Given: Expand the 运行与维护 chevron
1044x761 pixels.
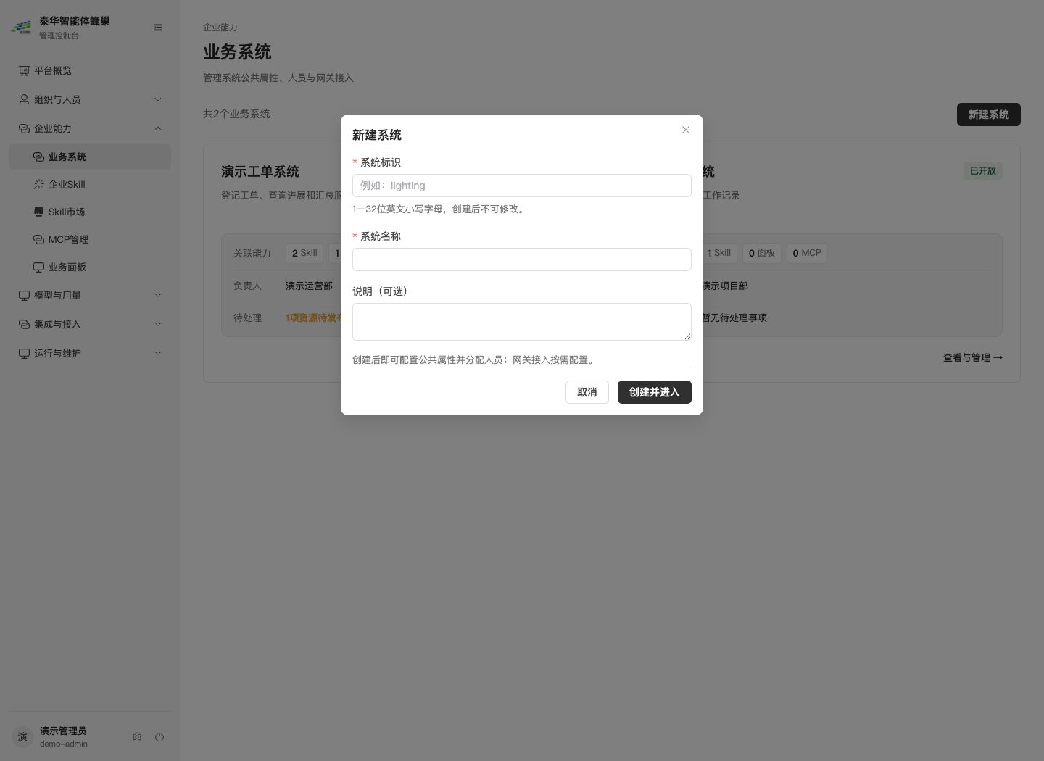Looking at the screenshot, I should pyautogui.click(x=158, y=353).
